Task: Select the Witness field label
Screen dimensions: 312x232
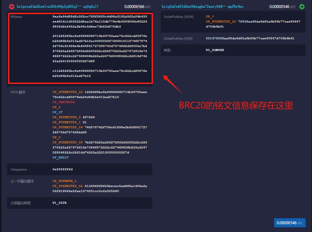Action: (16, 16)
